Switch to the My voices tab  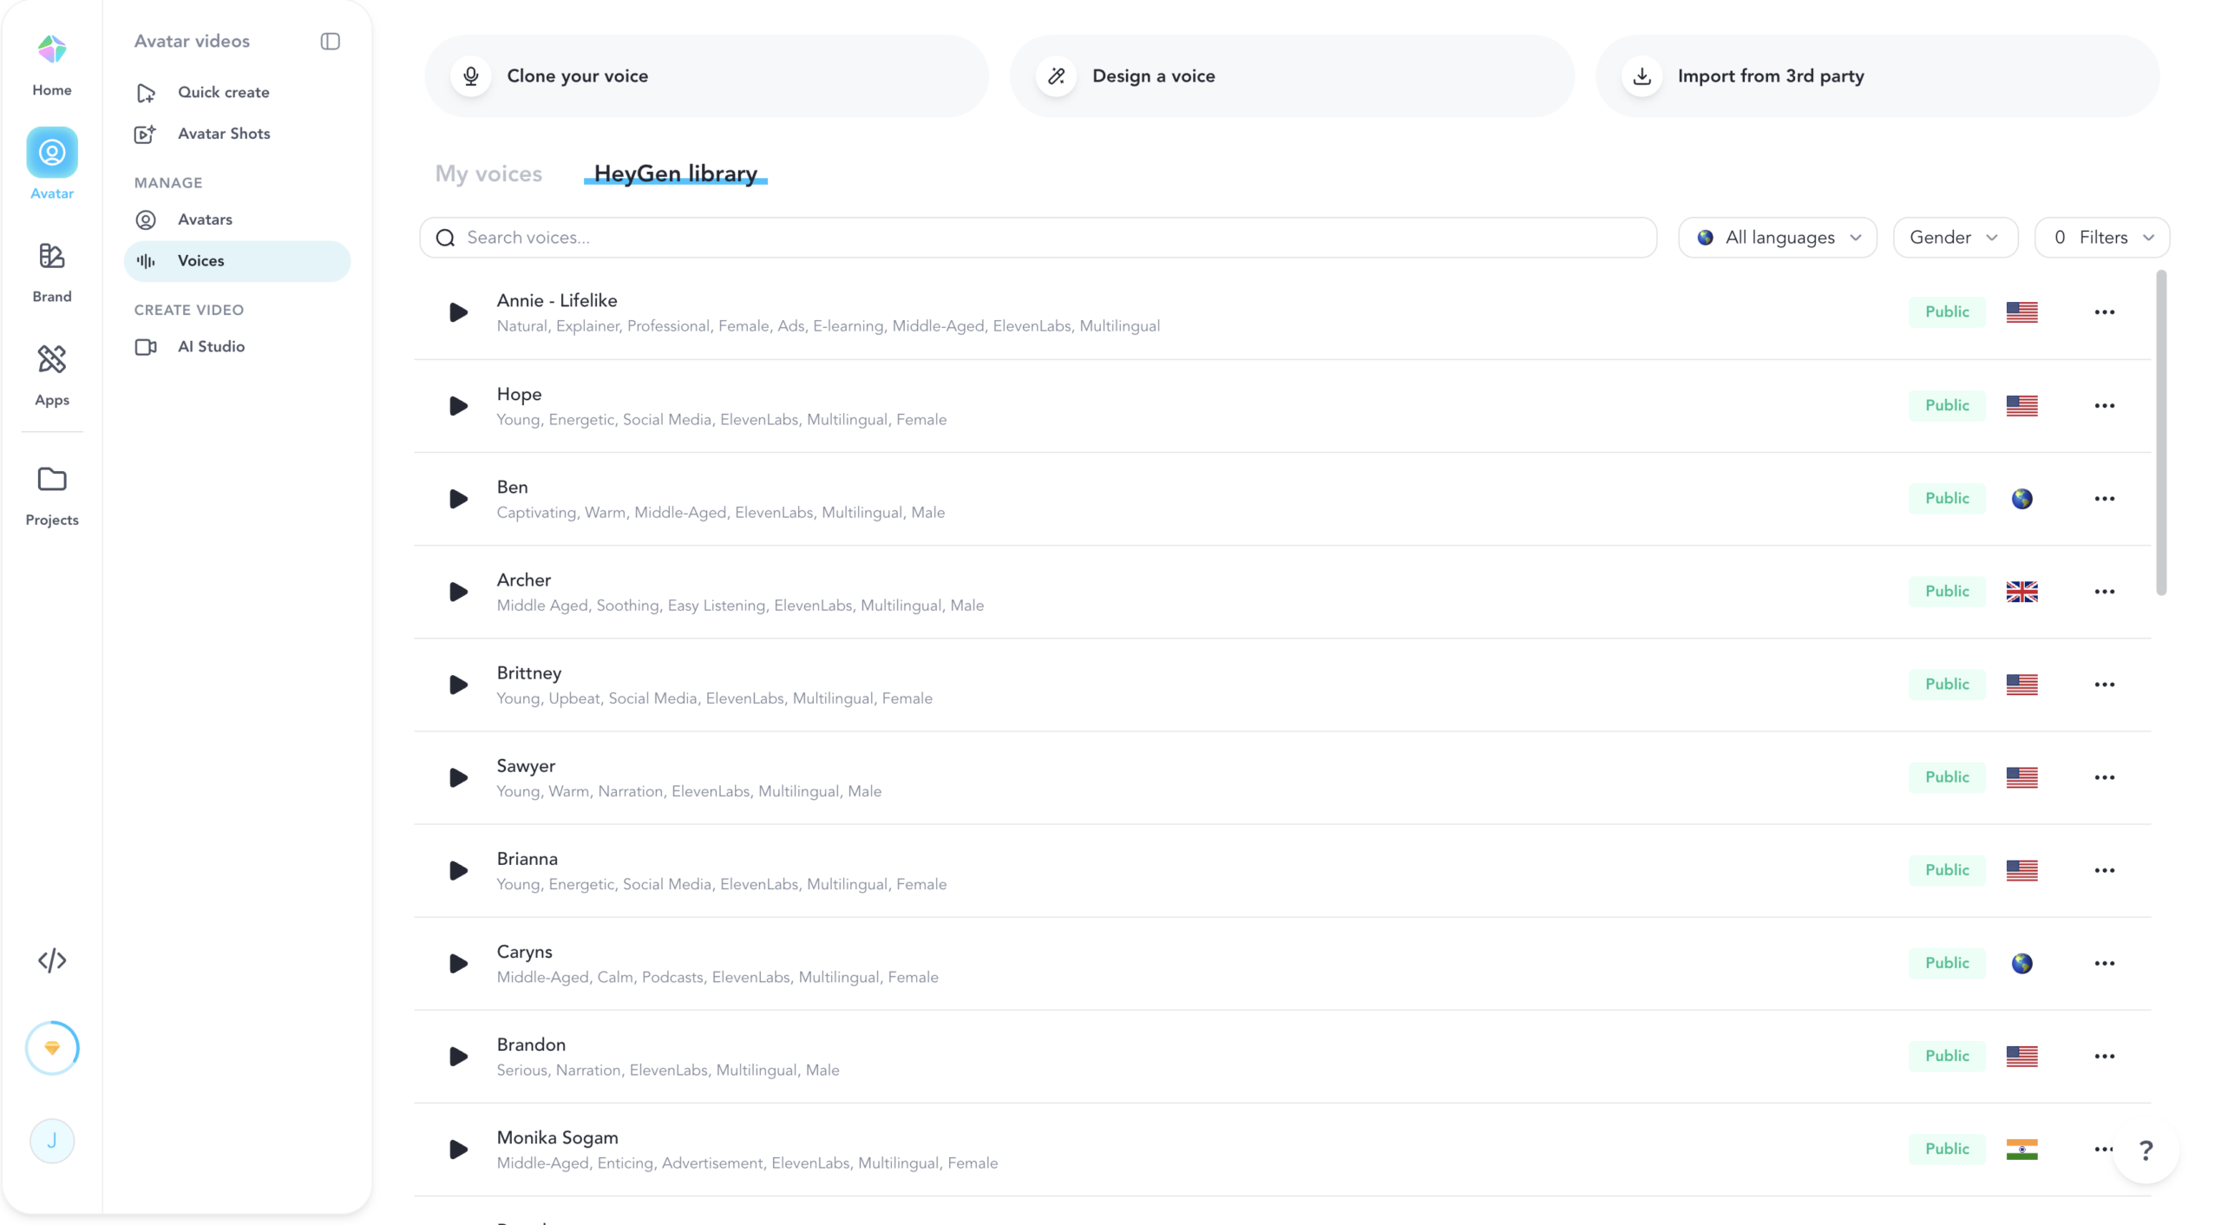(x=488, y=174)
